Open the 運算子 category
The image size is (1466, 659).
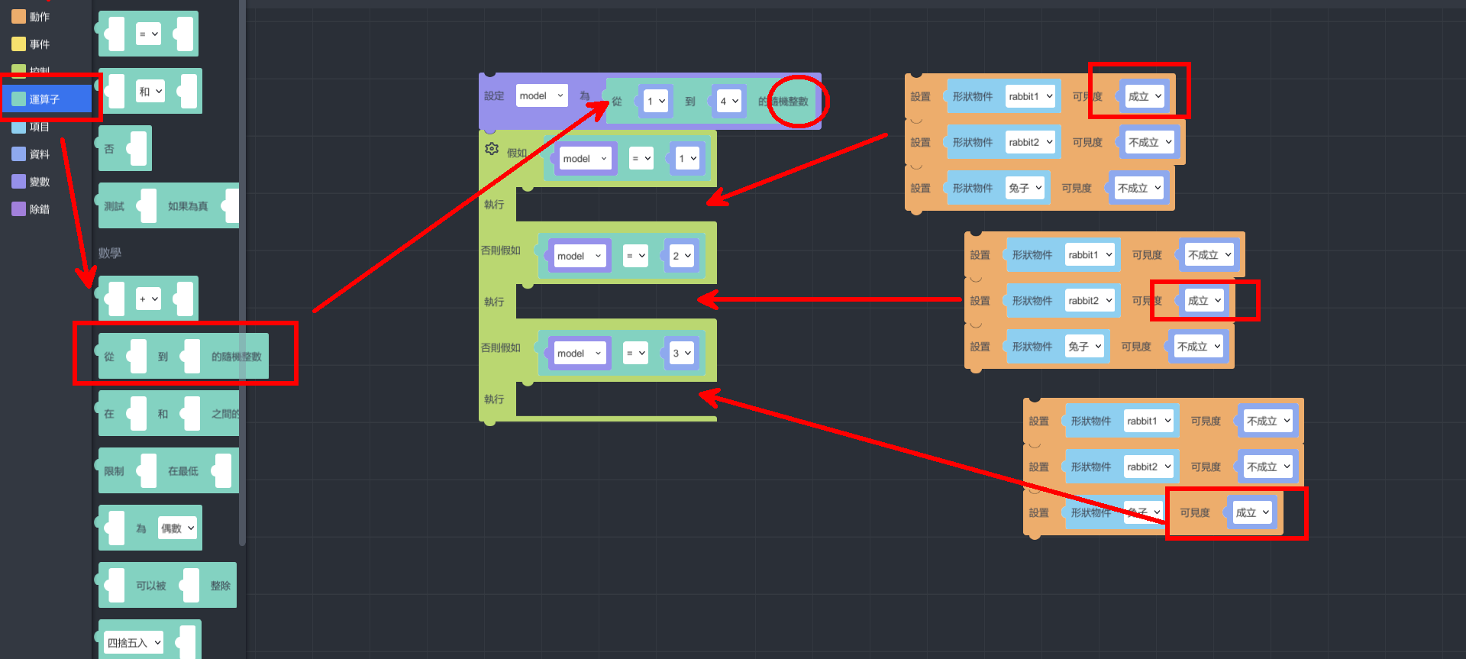[x=44, y=99]
